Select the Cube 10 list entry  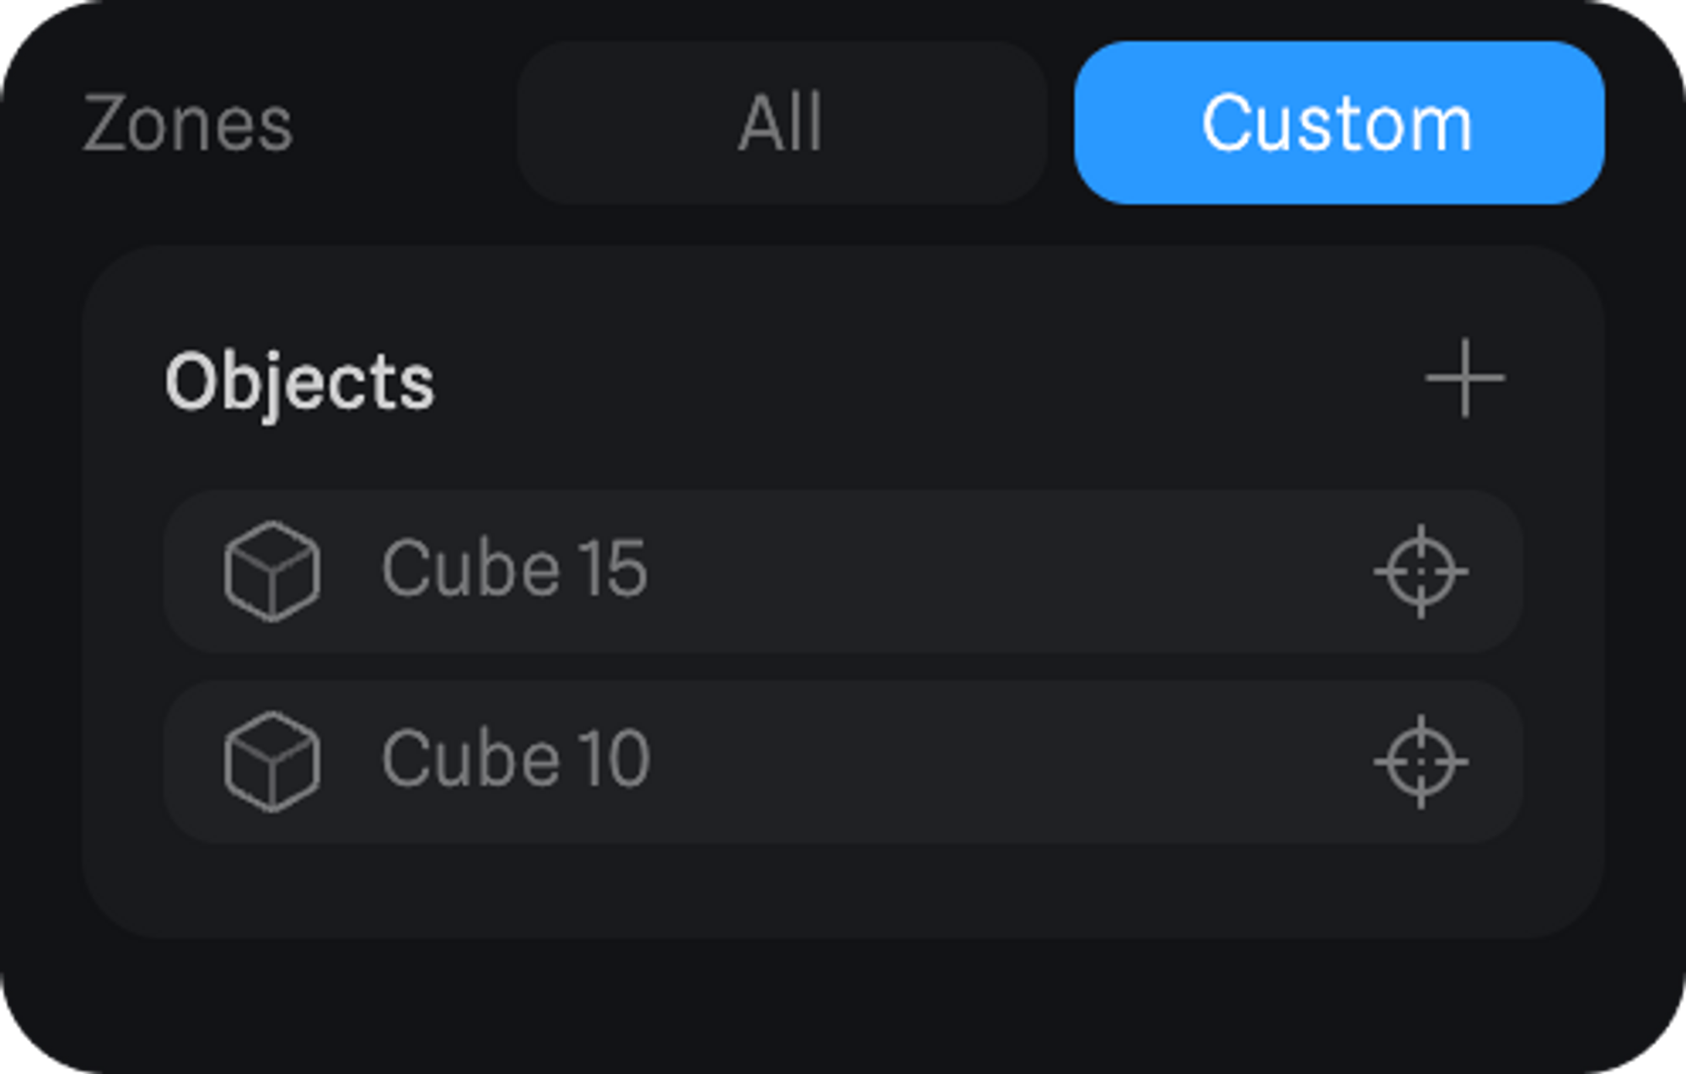pyautogui.click(x=843, y=762)
